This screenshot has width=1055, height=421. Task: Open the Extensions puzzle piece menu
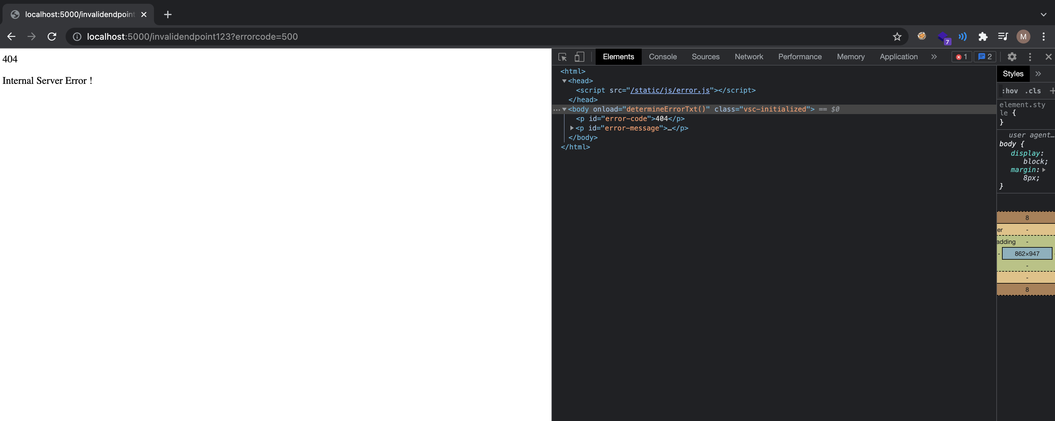(x=982, y=37)
